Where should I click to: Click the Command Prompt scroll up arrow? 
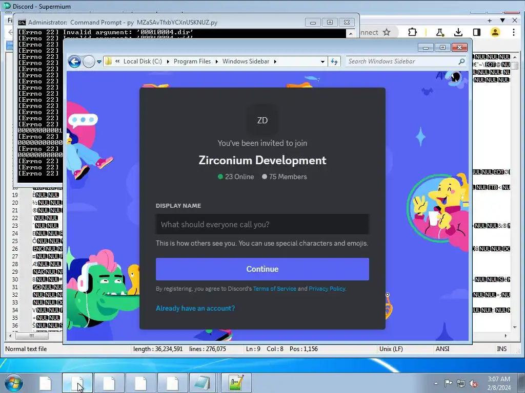pyautogui.click(x=350, y=33)
